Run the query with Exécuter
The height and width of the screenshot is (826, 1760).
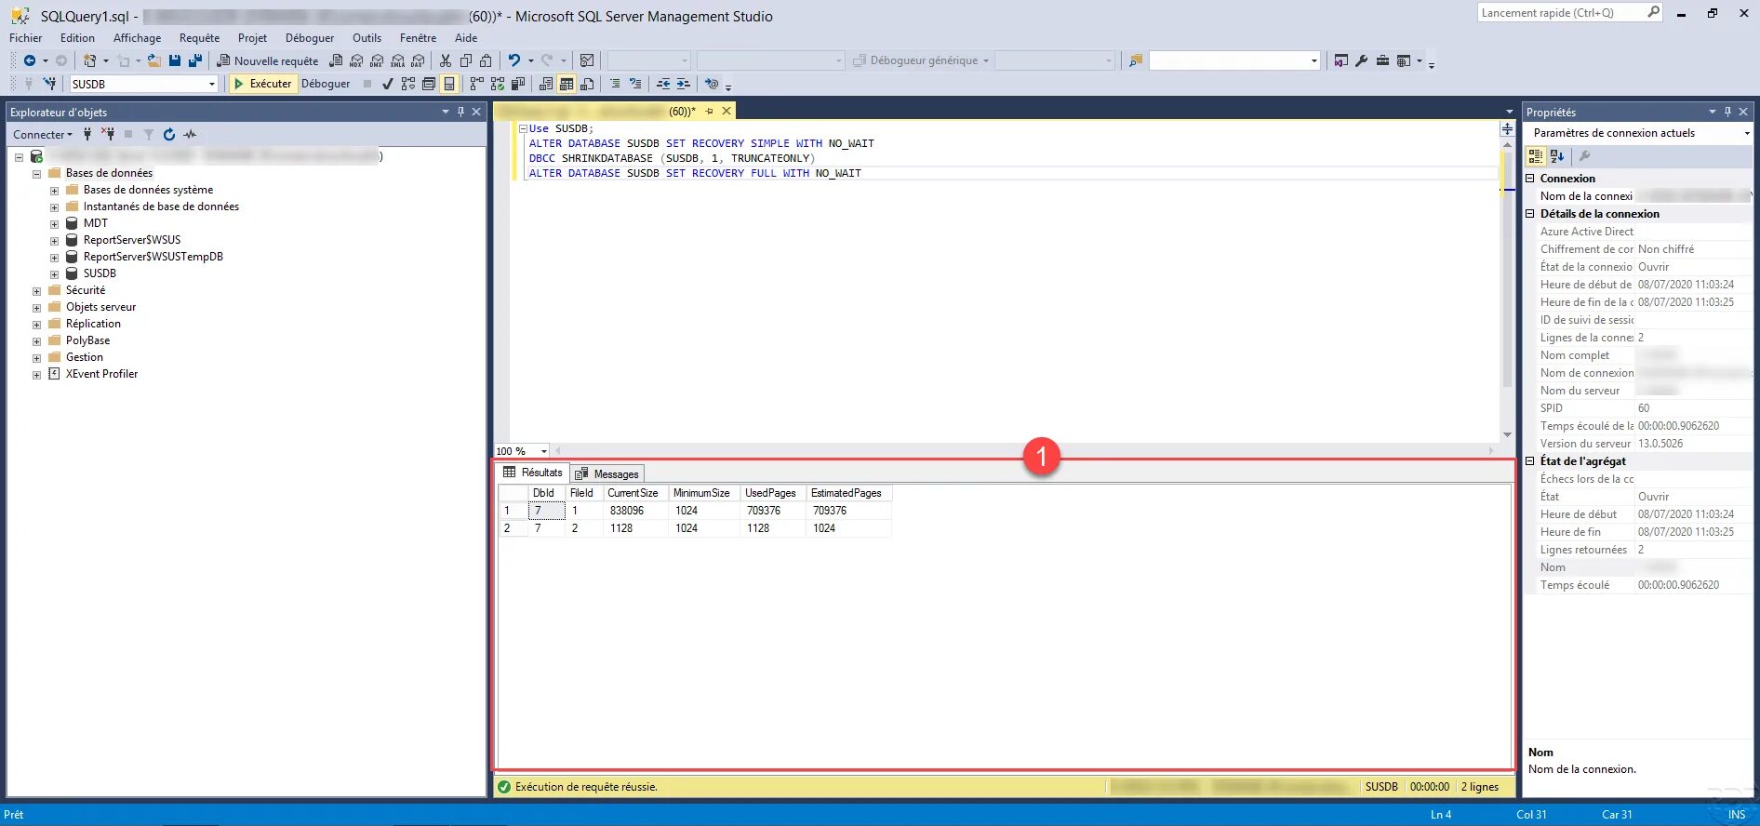262,84
